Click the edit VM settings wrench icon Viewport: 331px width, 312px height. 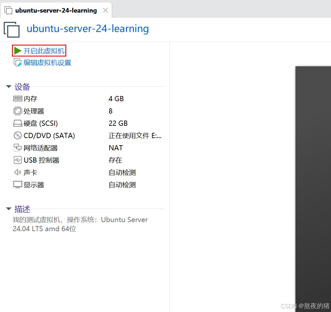[18, 63]
